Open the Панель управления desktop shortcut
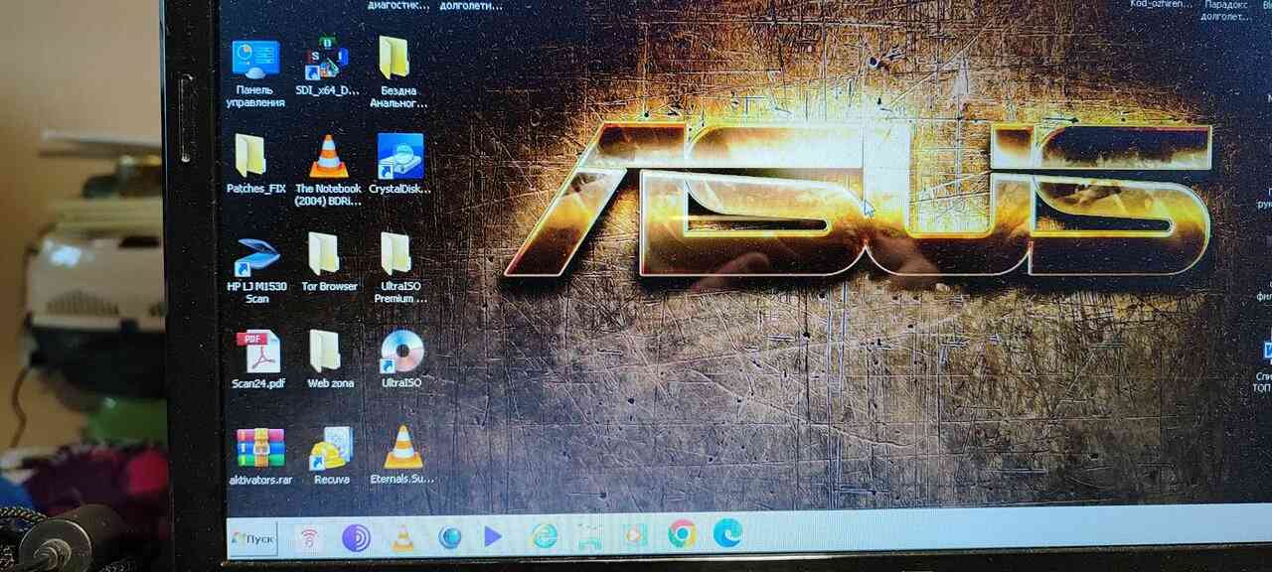This screenshot has width=1272, height=572. point(255,72)
